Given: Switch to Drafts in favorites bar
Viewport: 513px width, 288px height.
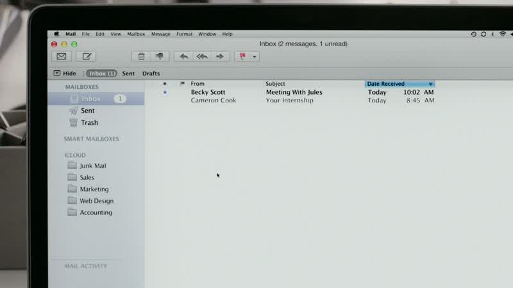Looking at the screenshot, I should pyautogui.click(x=151, y=74).
